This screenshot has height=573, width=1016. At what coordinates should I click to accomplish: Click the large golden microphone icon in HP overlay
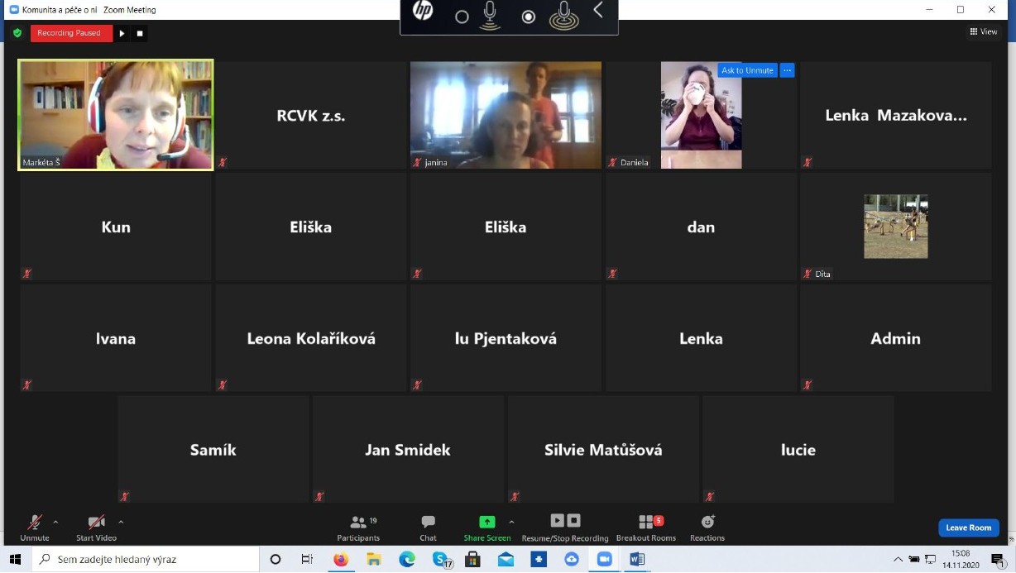click(x=564, y=15)
